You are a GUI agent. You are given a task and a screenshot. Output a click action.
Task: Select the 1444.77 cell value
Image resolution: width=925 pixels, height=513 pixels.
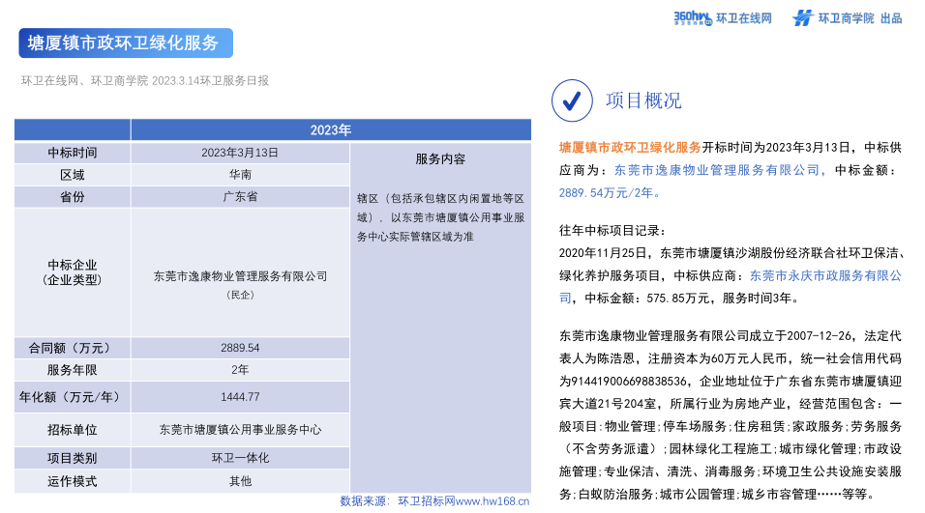(x=240, y=397)
